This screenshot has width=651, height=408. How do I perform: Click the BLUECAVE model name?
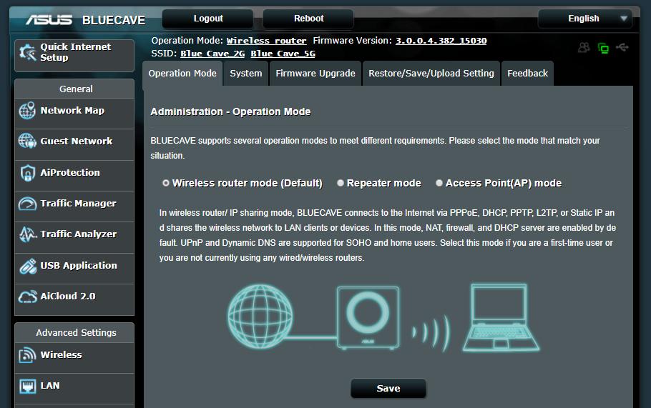pyautogui.click(x=114, y=20)
